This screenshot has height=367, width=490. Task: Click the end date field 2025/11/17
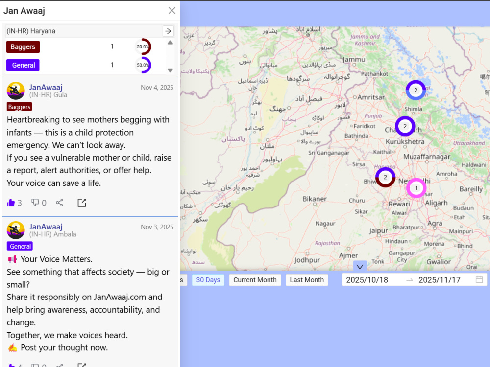[440, 280]
